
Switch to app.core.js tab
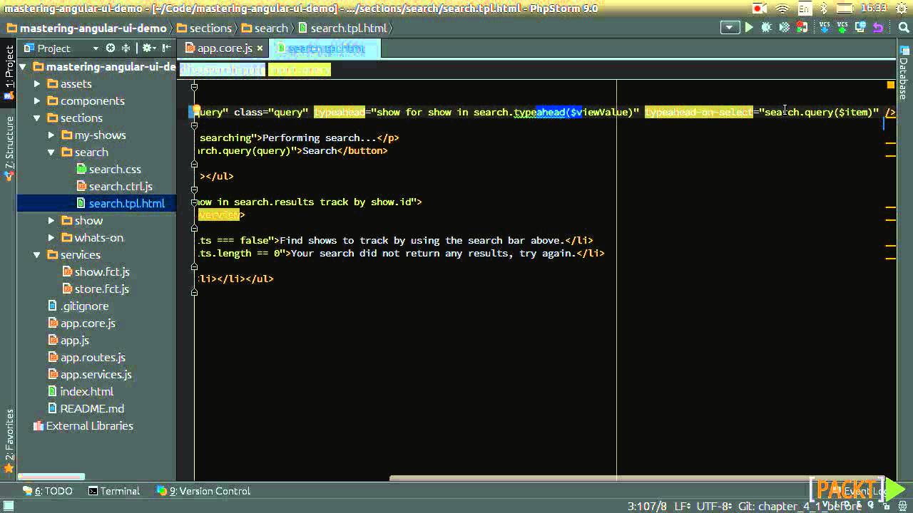point(225,48)
